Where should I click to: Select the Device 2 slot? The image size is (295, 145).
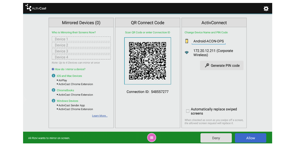pyautogui.click(x=81, y=45)
